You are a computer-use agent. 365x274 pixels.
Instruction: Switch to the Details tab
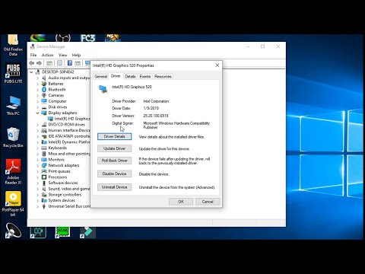[130, 76]
